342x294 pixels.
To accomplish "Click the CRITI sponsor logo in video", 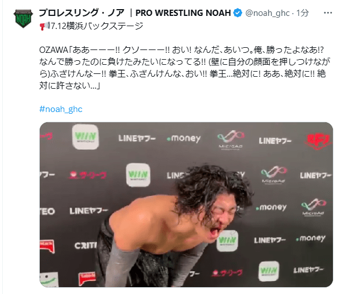I will pyautogui.click(x=86, y=246).
